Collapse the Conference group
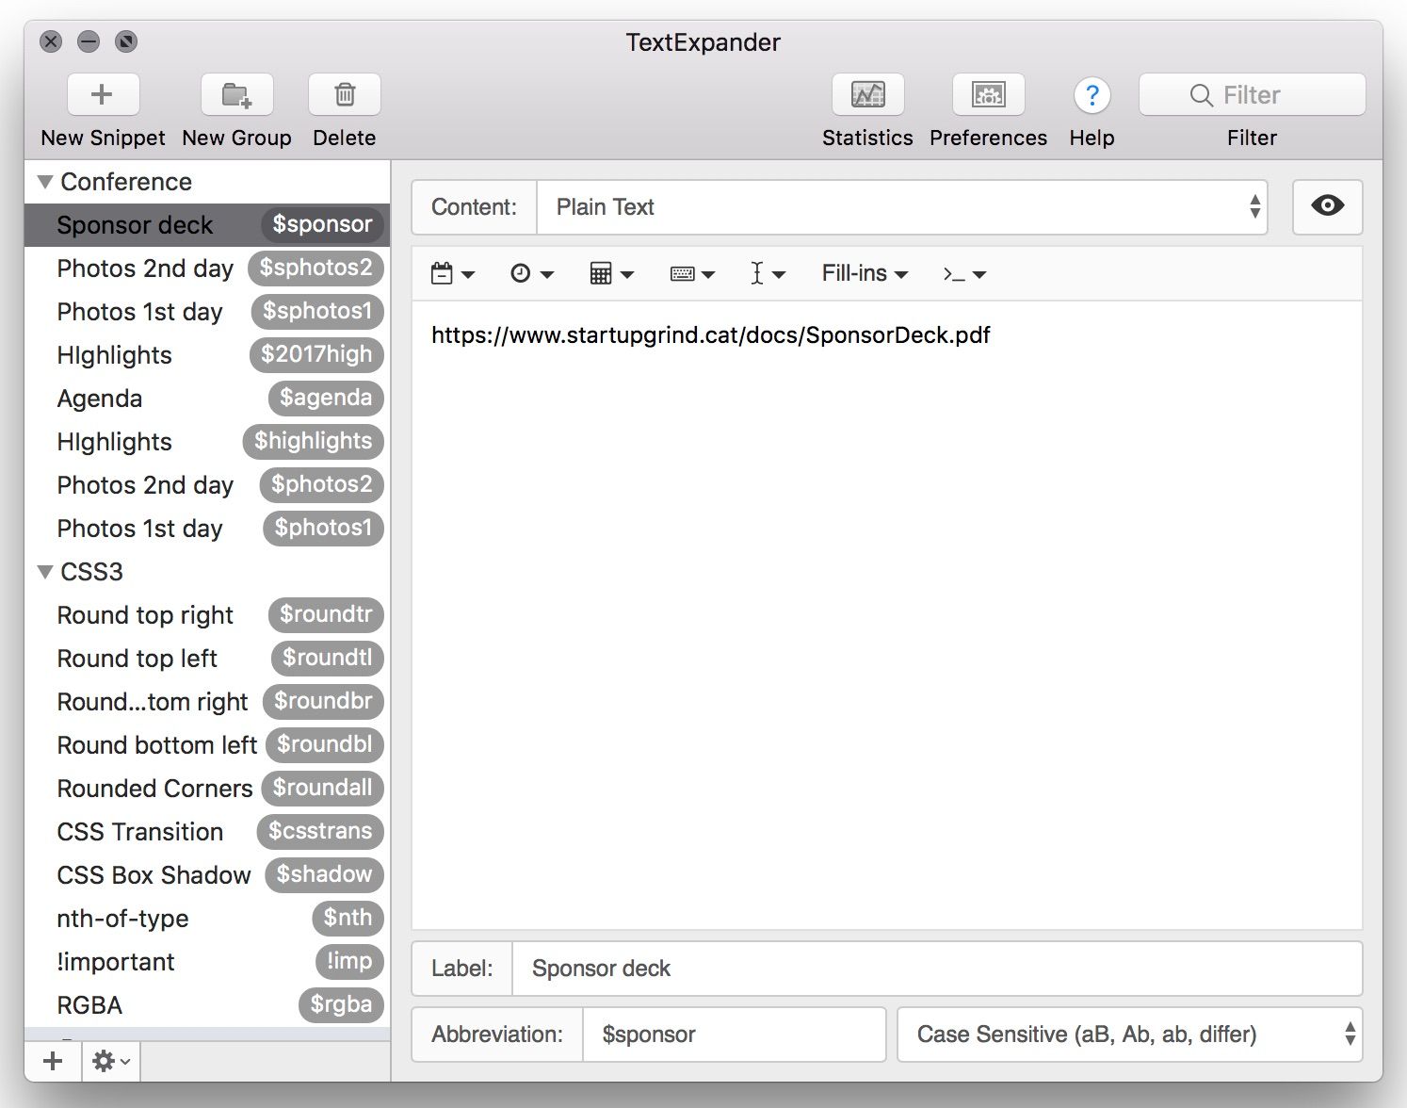This screenshot has height=1108, width=1407. pos(44,181)
